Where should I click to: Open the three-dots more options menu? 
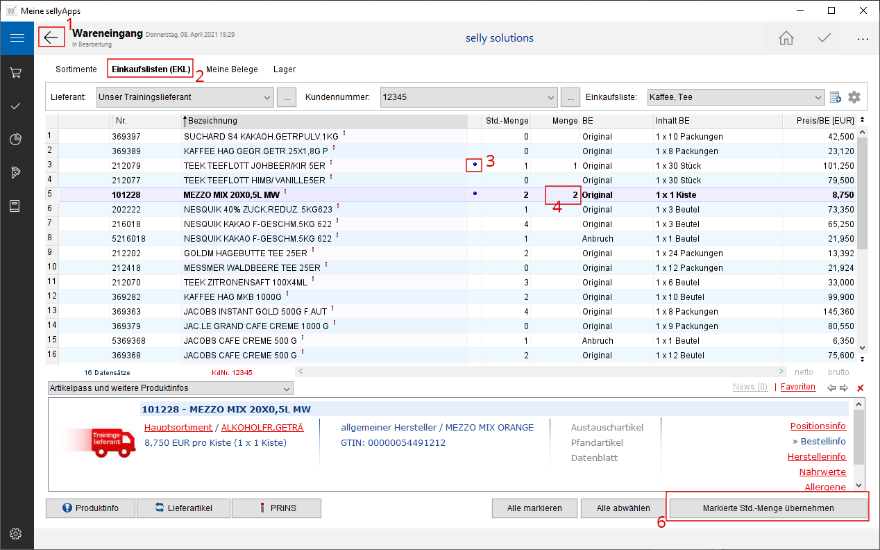pyautogui.click(x=862, y=39)
